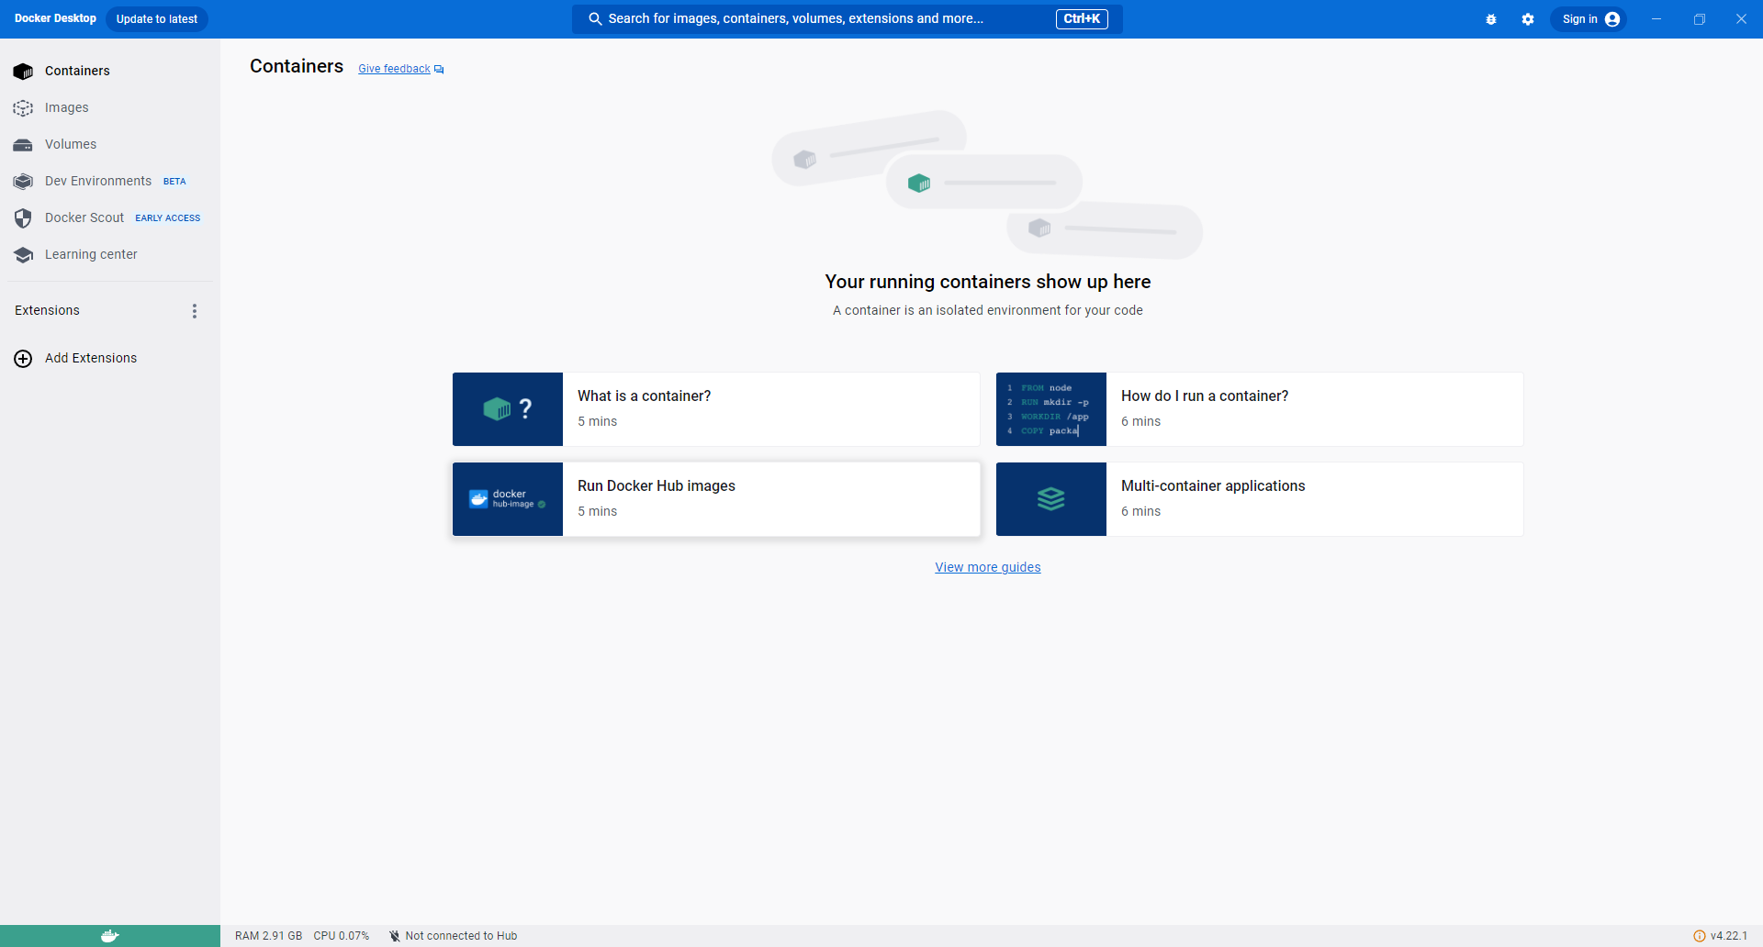Open Settings gear icon in header
This screenshot has height=947, width=1763.
coord(1528,19)
